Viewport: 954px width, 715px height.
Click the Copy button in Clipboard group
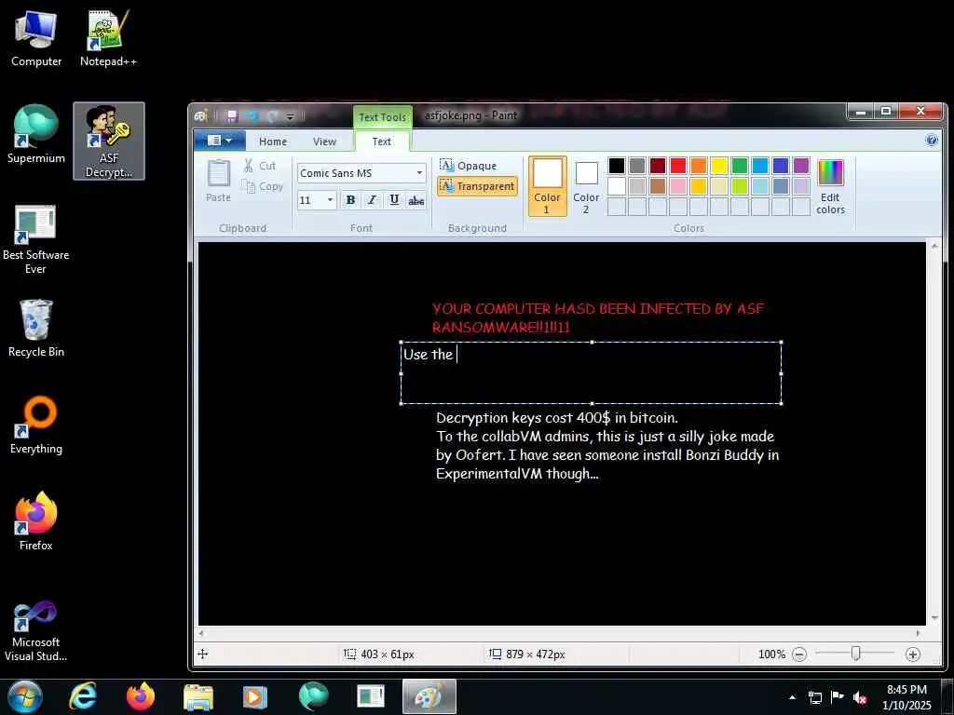pyautogui.click(x=262, y=186)
